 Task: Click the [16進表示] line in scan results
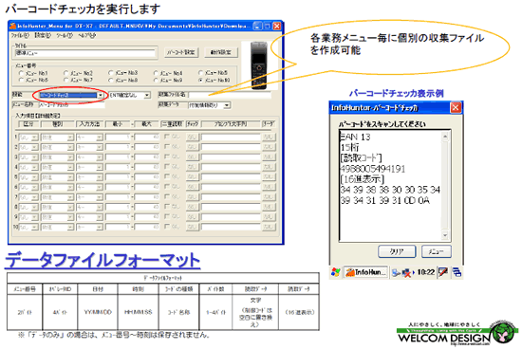(x=363, y=179)
